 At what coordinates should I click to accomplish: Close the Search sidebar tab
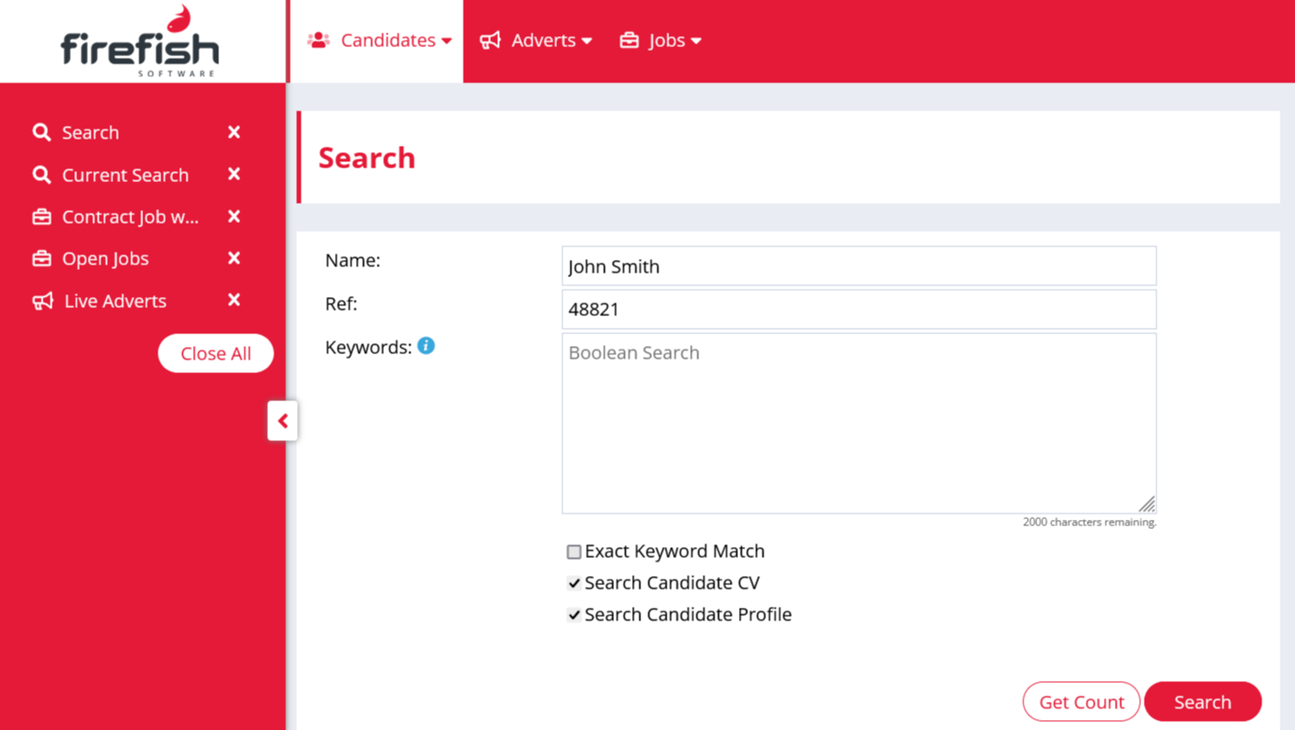click(234, 132)
